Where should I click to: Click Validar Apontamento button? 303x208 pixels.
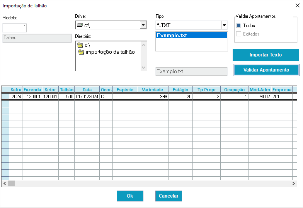[x=266, y=70]
